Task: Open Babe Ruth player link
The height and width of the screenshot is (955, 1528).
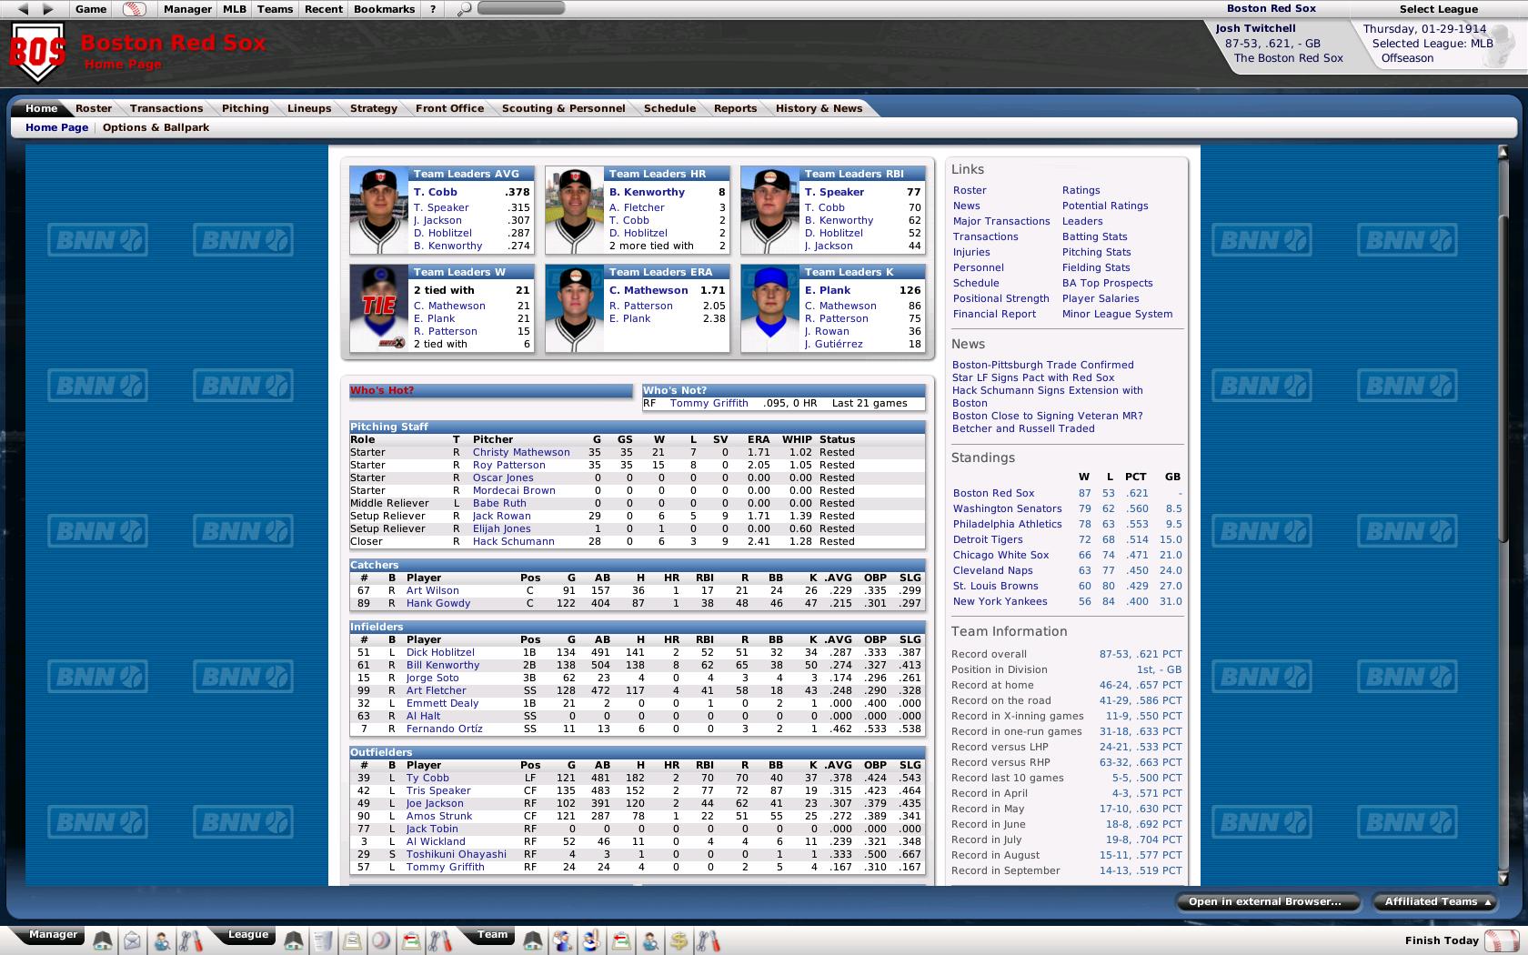Action: (x=499, y=503)
